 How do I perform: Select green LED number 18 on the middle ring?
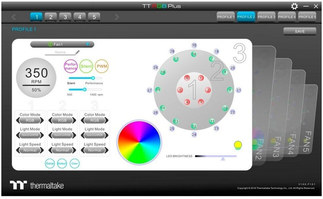pos(194,54)
